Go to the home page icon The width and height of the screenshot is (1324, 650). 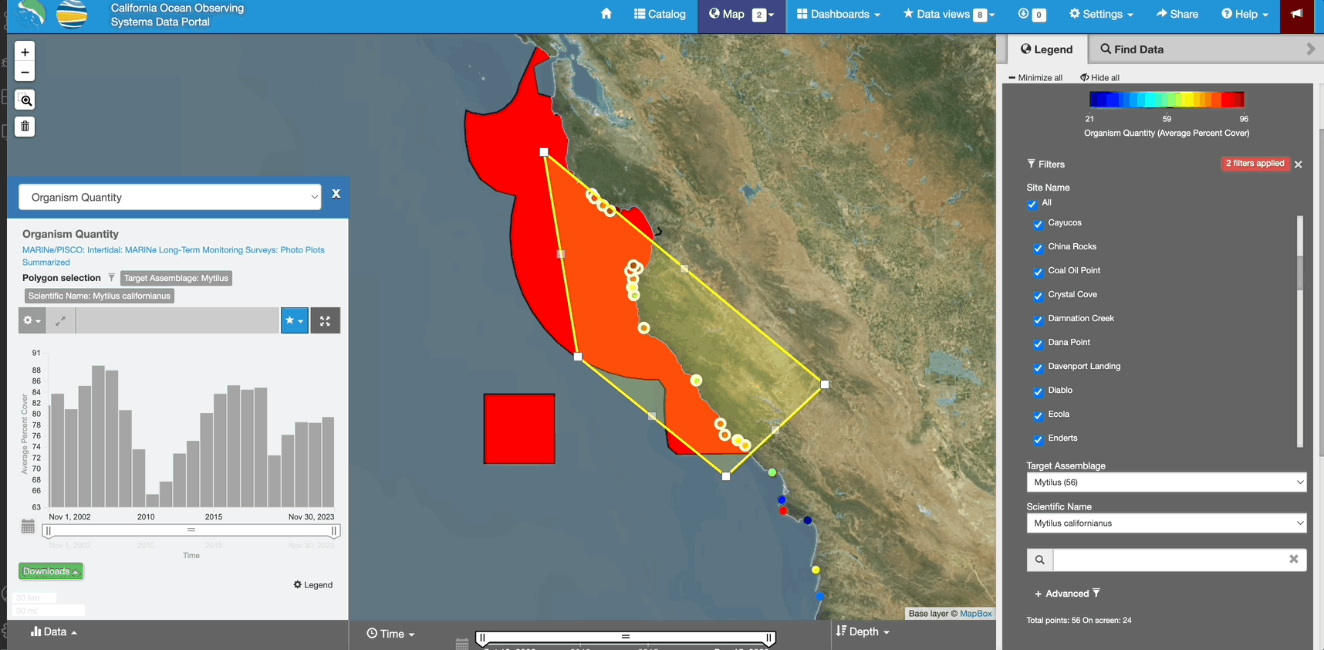[x=606, y=14]
